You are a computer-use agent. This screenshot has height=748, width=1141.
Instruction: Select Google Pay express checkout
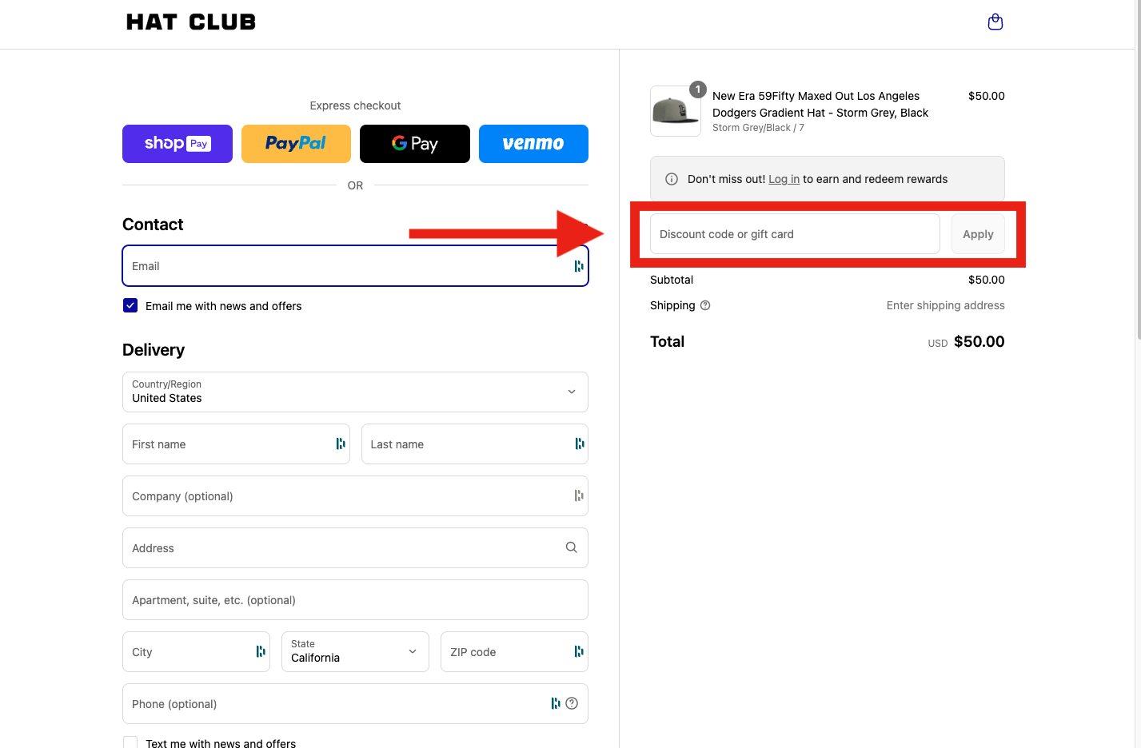pos(414,144)
